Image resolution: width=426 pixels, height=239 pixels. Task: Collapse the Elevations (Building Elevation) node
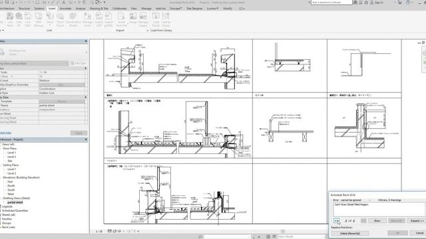[1, 177]
